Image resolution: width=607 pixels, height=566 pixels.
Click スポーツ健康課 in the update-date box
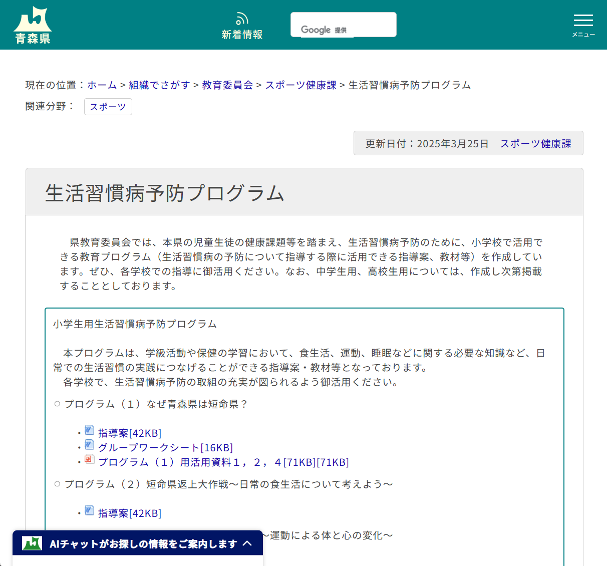pyautogui.click(x=535, y=143)
